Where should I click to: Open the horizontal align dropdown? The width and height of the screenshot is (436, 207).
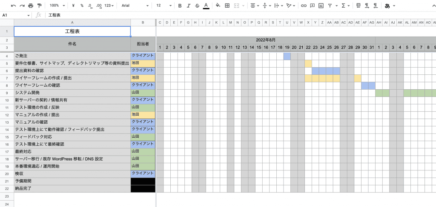(x=254, y=6)
